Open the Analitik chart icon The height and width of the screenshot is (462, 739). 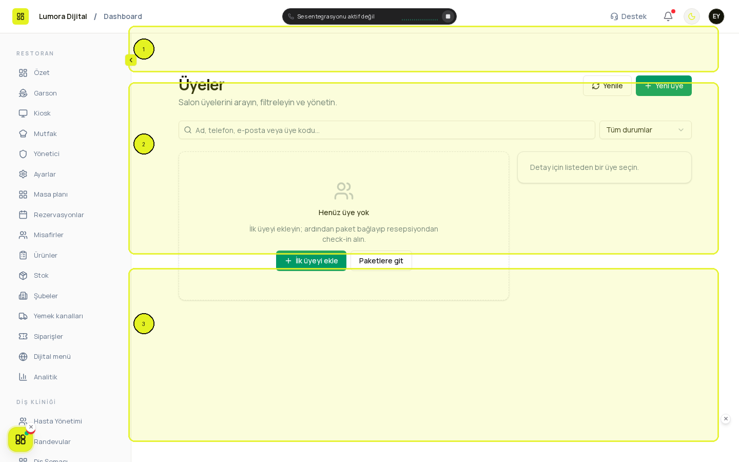pyautogui.click(x=23, y=377)
